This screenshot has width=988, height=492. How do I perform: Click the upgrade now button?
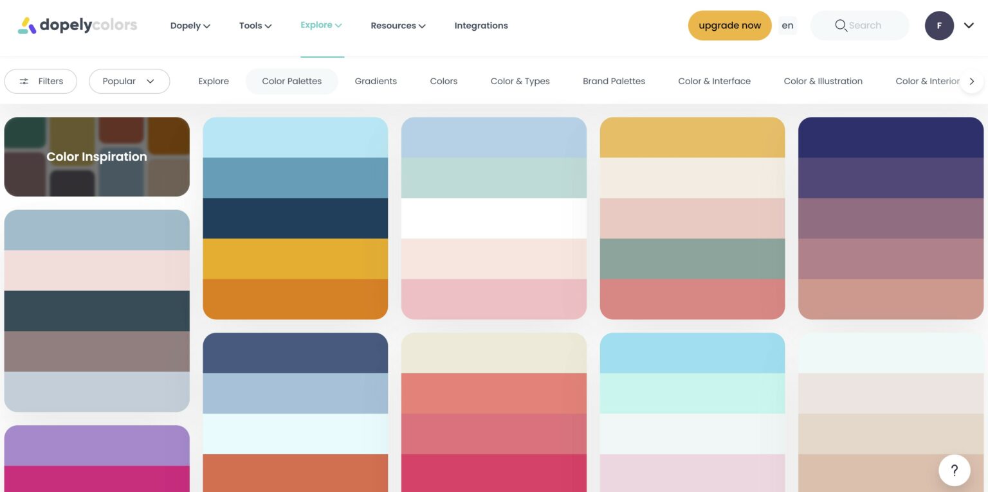pos(729,26)
